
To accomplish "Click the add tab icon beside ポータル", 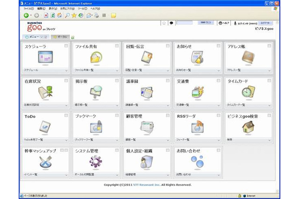I will (72, 37).
